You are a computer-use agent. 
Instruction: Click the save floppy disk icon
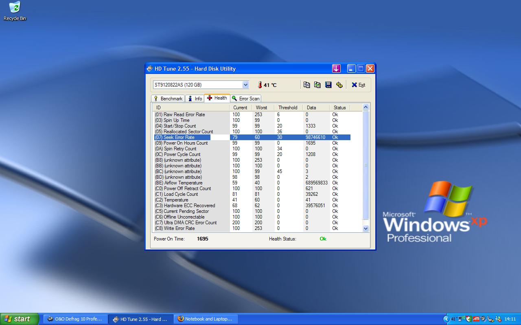coord(328,85)
